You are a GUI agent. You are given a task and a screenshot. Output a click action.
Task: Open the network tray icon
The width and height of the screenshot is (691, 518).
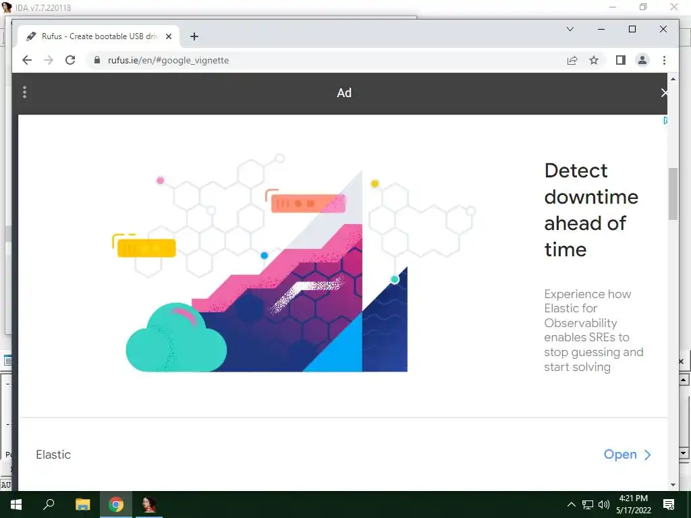pyautogui.click(x=588, y=505)
